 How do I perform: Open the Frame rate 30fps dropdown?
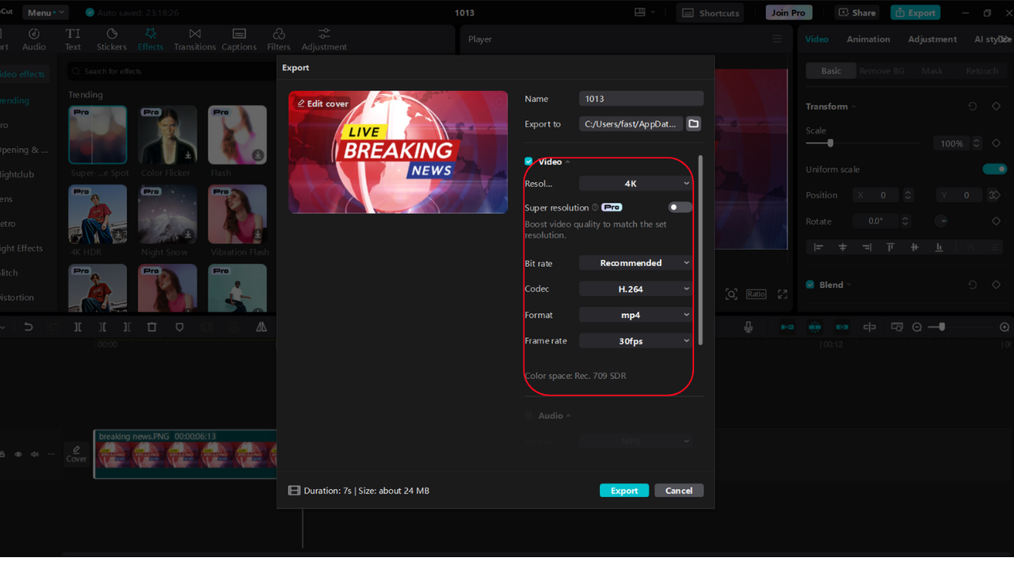pos(635,341)
